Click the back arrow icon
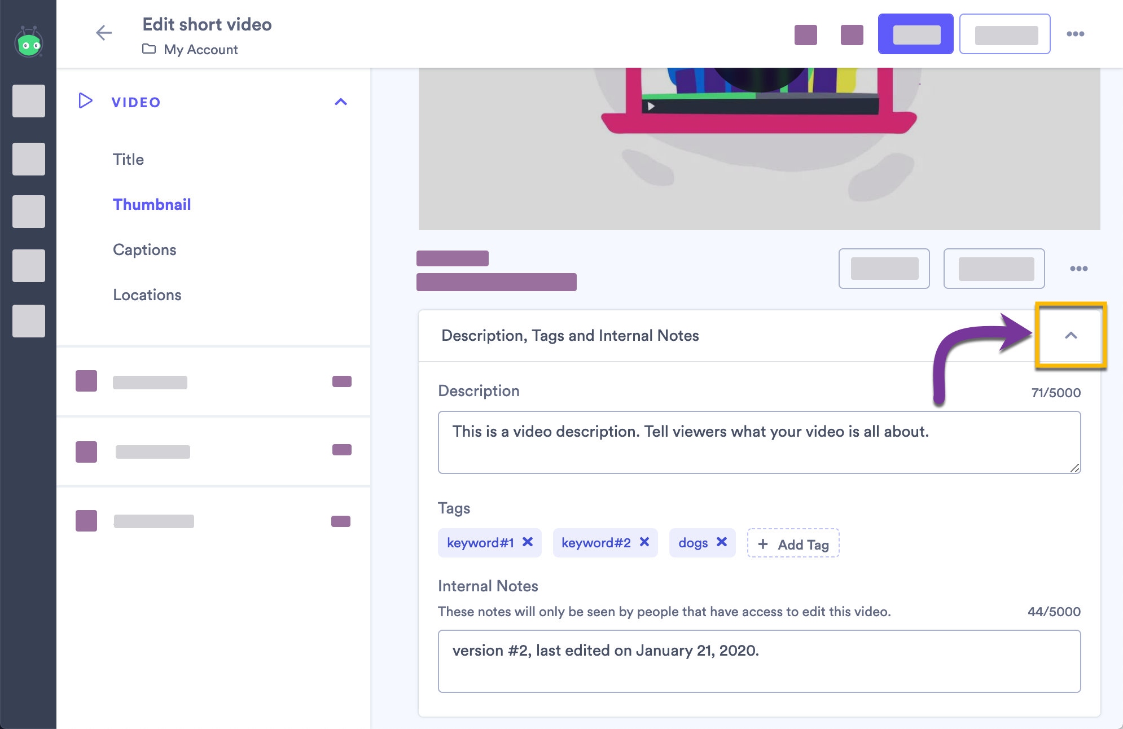 point(104,33)
